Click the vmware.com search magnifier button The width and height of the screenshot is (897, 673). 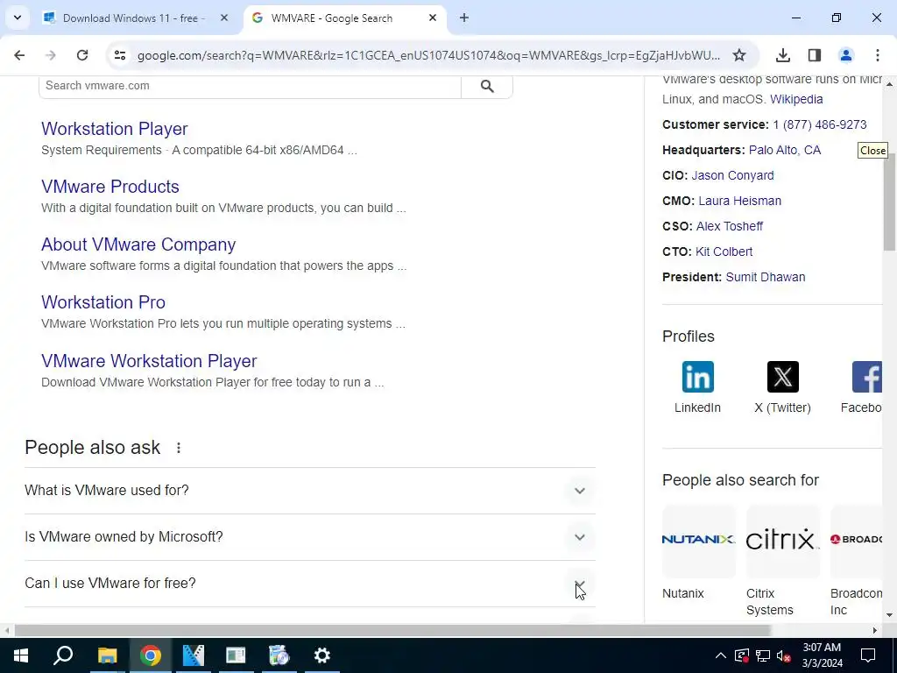pos(487,86)
